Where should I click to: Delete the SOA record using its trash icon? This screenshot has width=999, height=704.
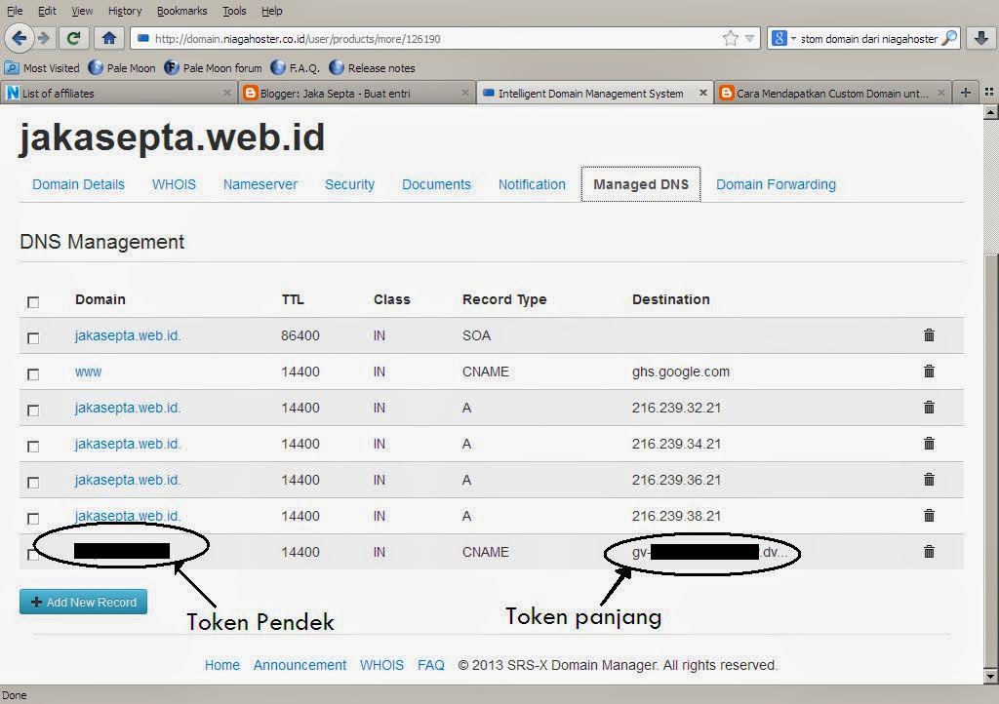click(928, 334)
